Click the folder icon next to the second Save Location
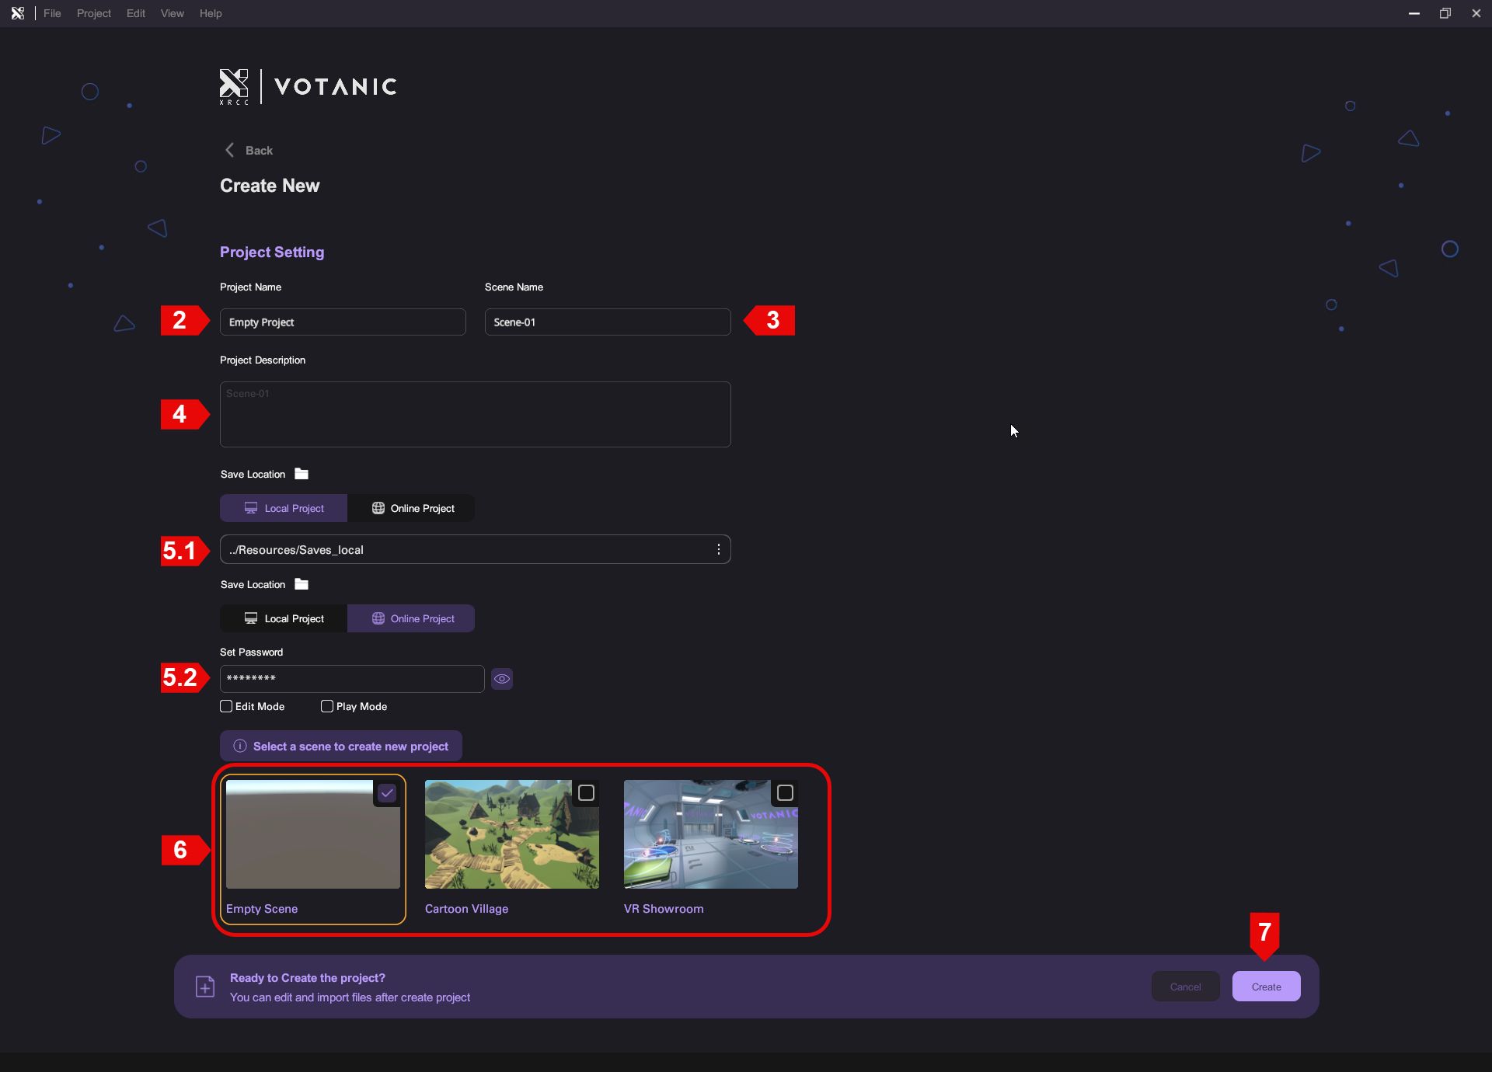The image size is (1492, 1072). pyautogui.click(x=302, y=584)
